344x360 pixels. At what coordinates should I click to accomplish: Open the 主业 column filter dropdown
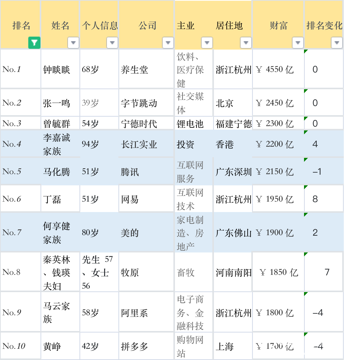[x=207, y=42]
